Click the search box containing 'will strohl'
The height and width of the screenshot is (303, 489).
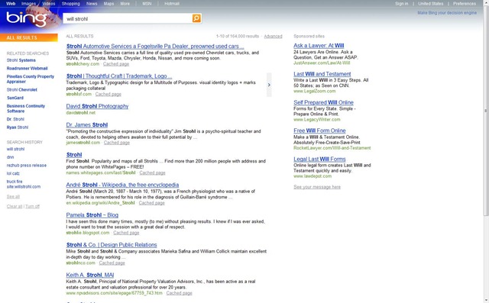pos(128,18)
